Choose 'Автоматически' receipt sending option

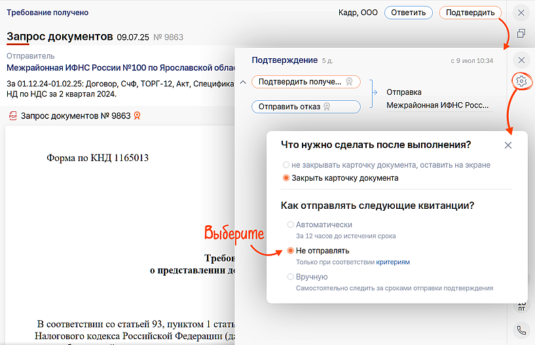click(x=291, y=225)
